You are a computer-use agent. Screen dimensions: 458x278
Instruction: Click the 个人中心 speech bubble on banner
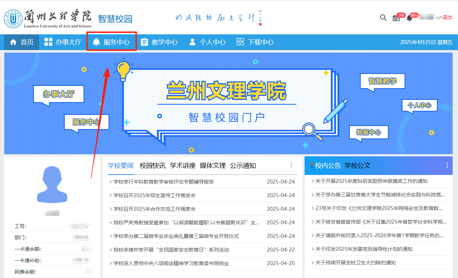[419, 106]
